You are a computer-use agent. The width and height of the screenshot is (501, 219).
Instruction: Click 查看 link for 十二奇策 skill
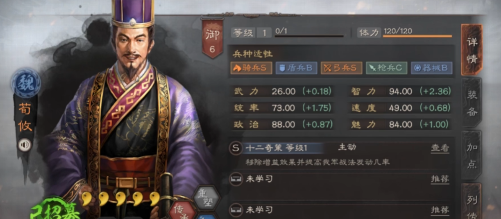440,148
